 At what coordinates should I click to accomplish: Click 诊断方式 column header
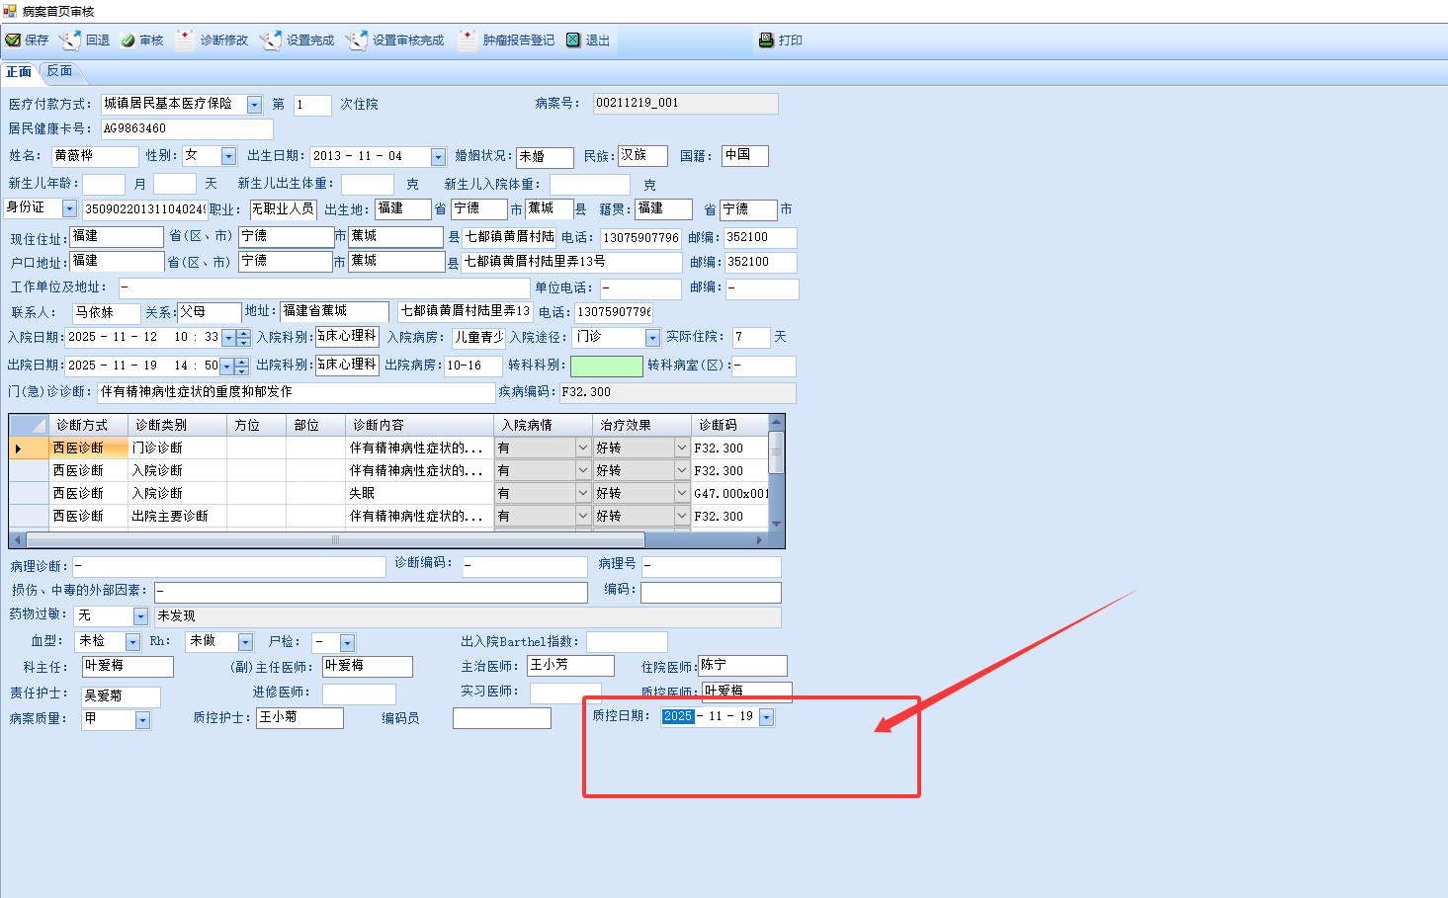[88, 425]
